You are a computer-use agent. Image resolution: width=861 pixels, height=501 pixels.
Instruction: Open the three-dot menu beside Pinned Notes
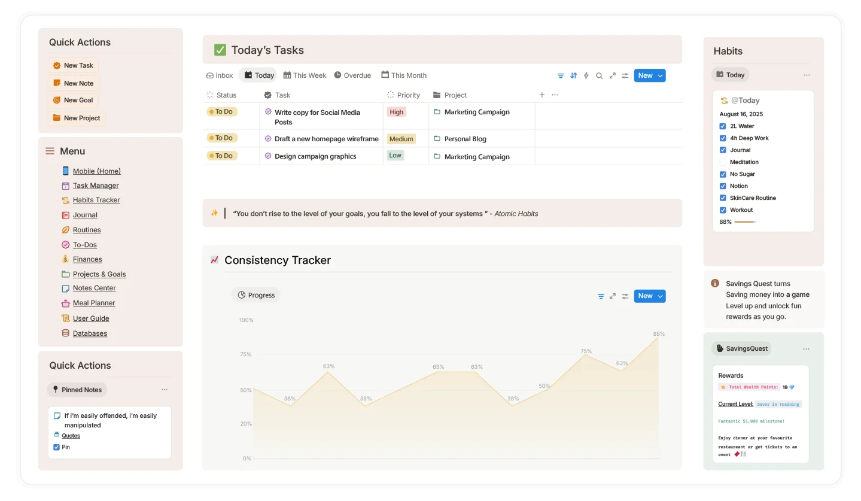165,390
